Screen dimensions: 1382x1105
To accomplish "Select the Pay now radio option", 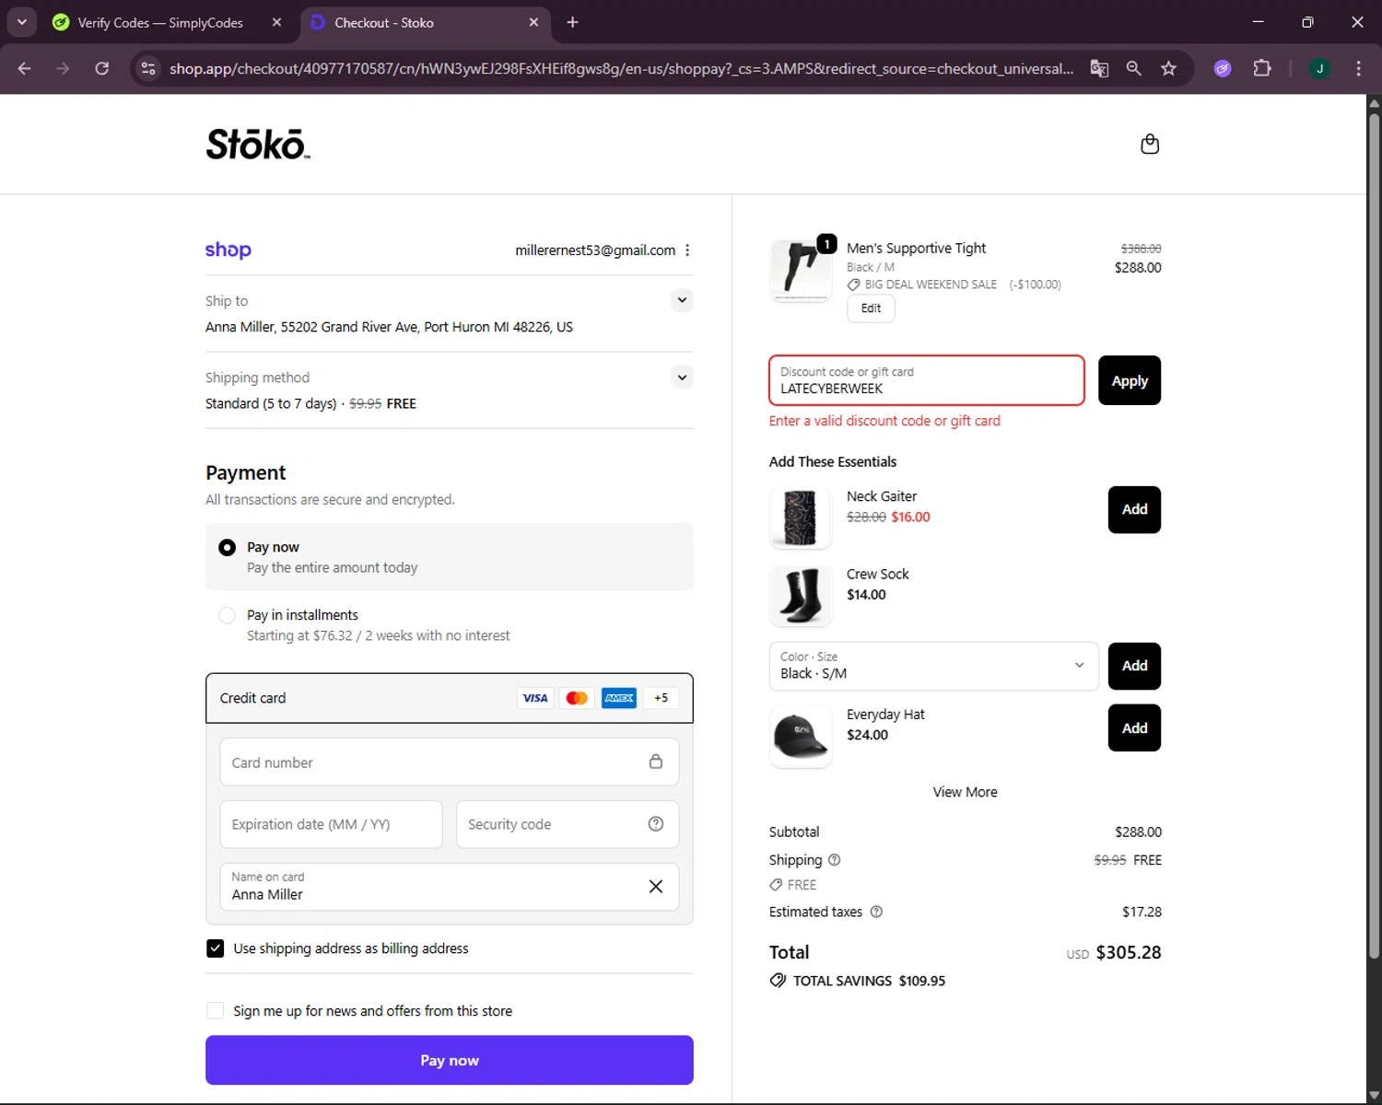I will tap(227, 548).
